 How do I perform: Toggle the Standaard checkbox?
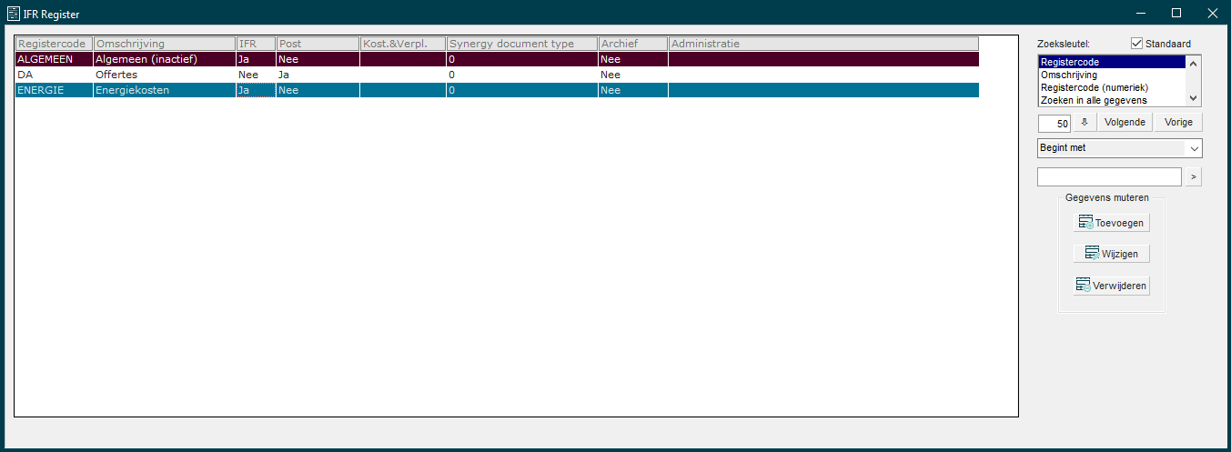tap(1136, 44)
